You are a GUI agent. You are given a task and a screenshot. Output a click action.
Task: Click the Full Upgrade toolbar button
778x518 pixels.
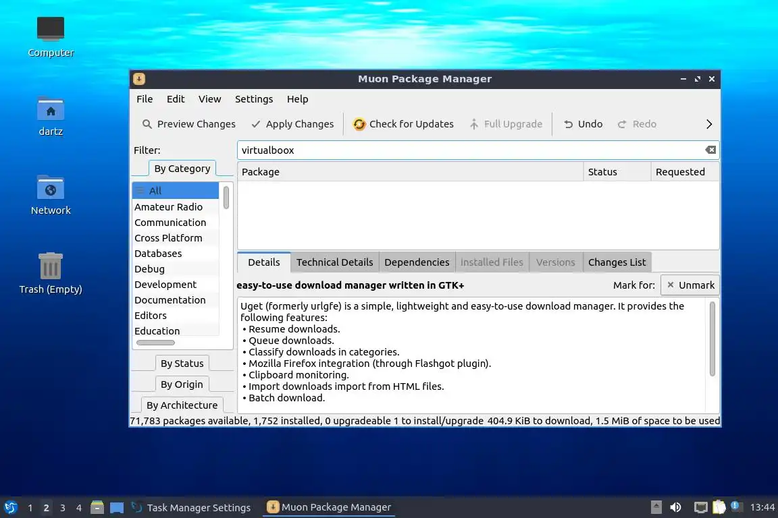506,124
